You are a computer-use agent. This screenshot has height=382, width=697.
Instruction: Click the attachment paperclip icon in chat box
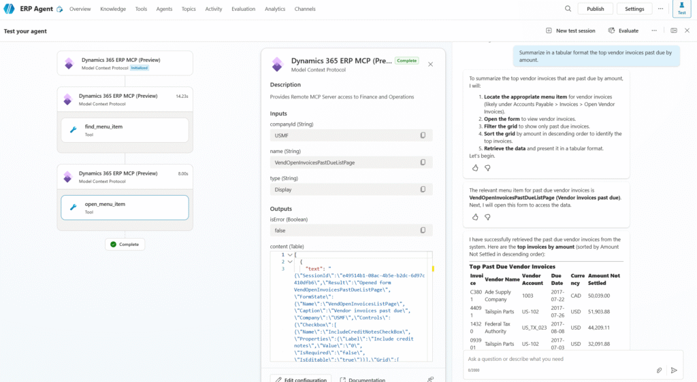click(659, 370)
